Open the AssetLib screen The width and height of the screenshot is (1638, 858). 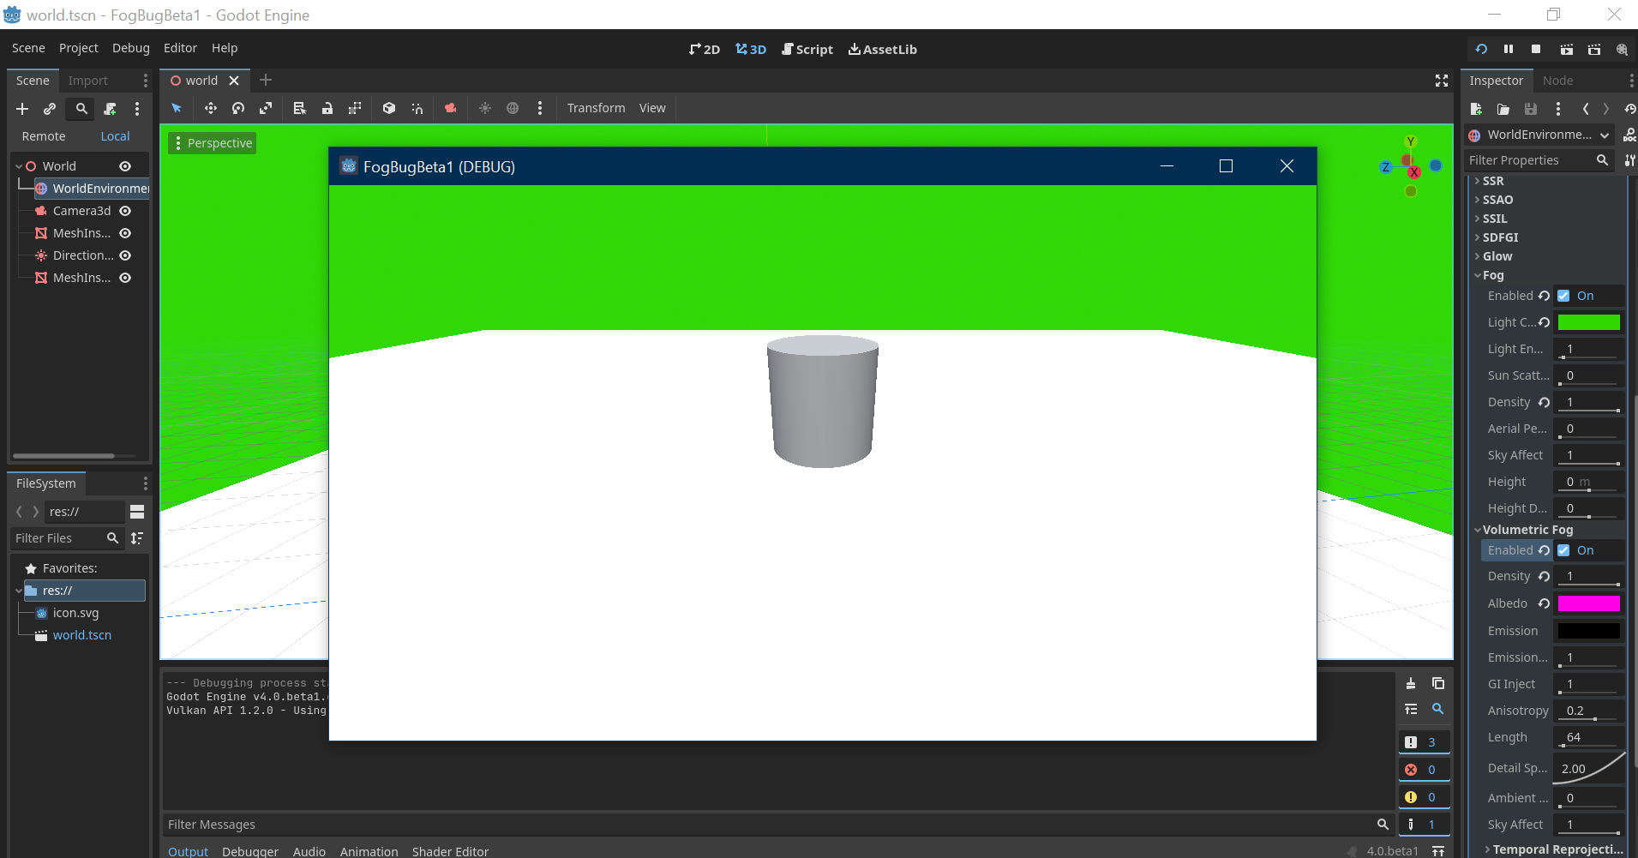(x=883, y=49)
